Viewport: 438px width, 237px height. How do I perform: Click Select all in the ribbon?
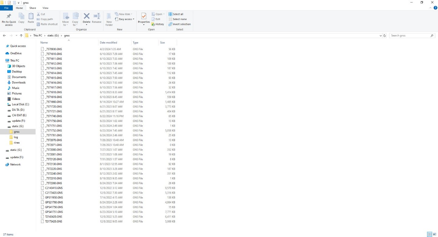click(x=178, y=14)
